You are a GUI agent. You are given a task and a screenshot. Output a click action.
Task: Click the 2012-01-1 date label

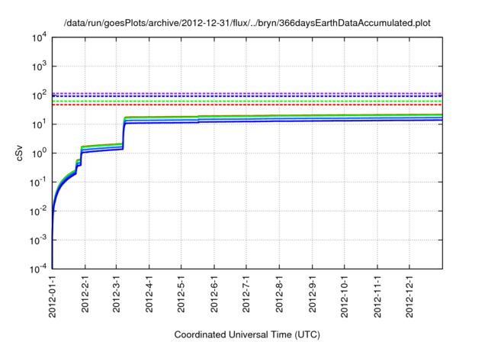pos(53,296)
